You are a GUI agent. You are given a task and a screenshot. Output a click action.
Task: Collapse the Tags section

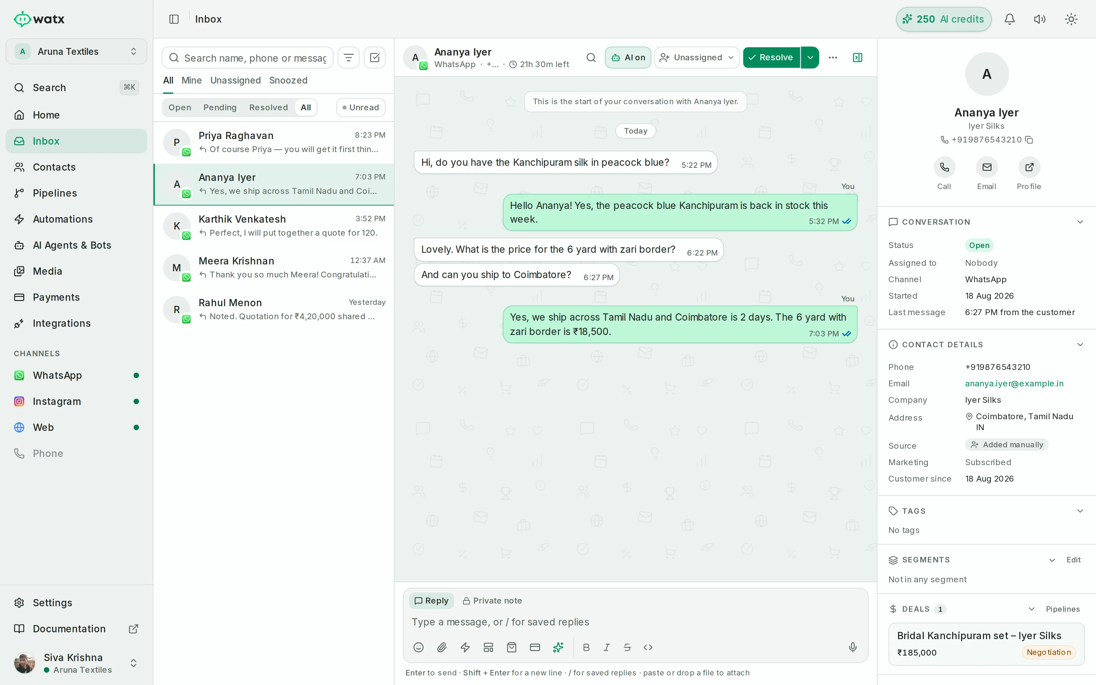[x=1080, y=511]
